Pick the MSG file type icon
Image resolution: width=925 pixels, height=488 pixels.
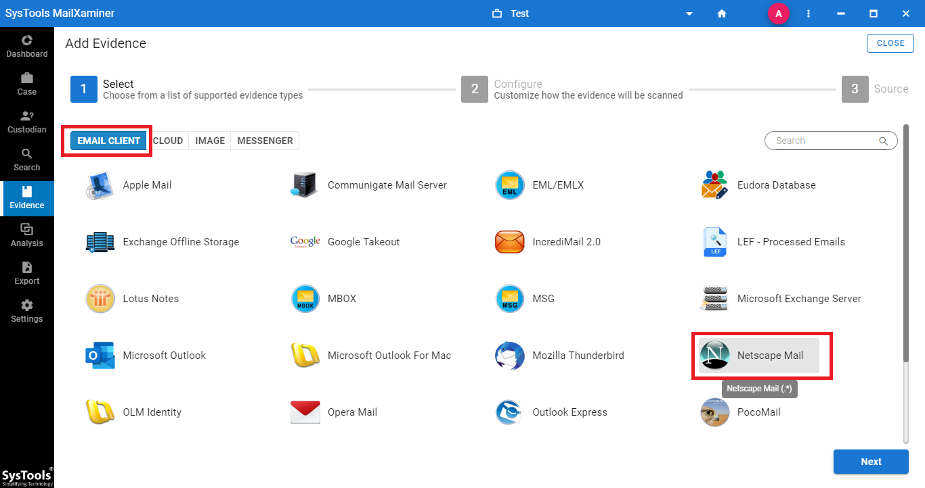click(x=510, y=299)
